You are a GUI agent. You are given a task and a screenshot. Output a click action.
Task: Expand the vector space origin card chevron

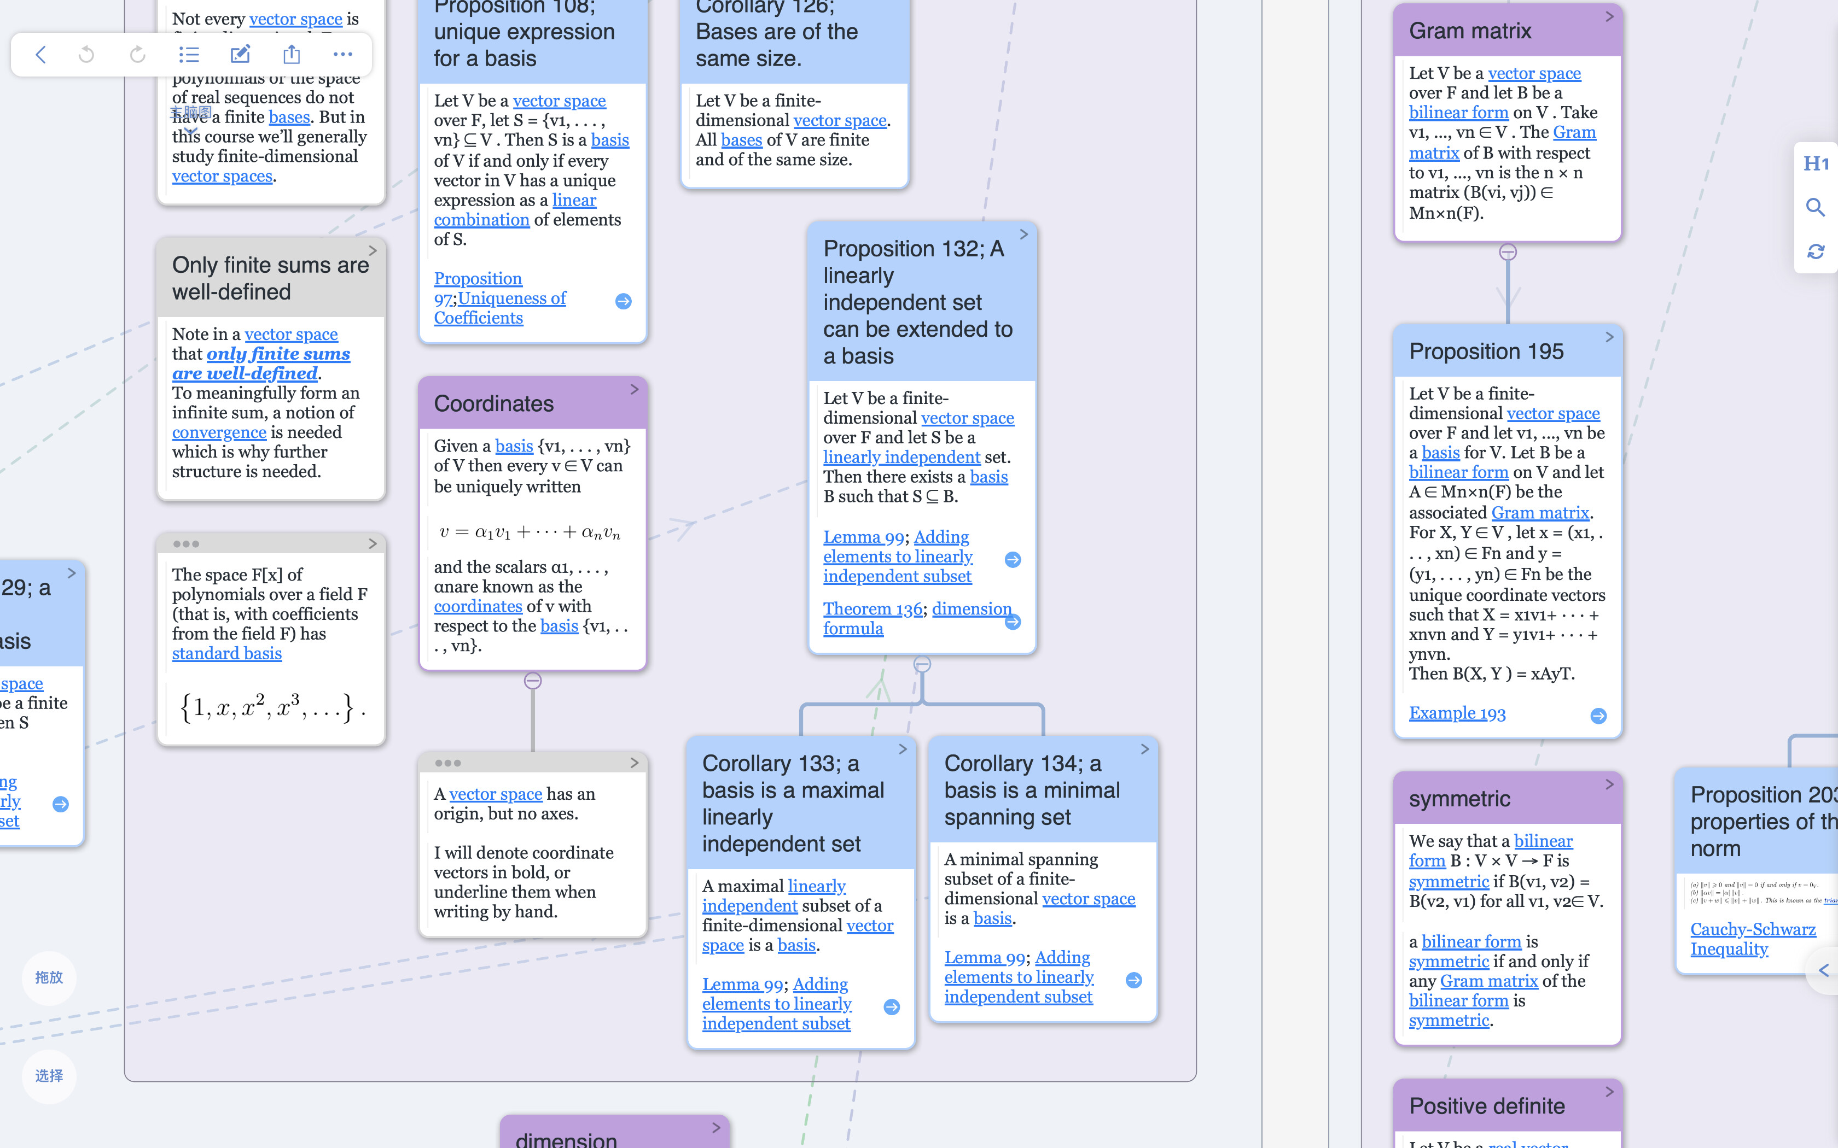tap(634, 763)
